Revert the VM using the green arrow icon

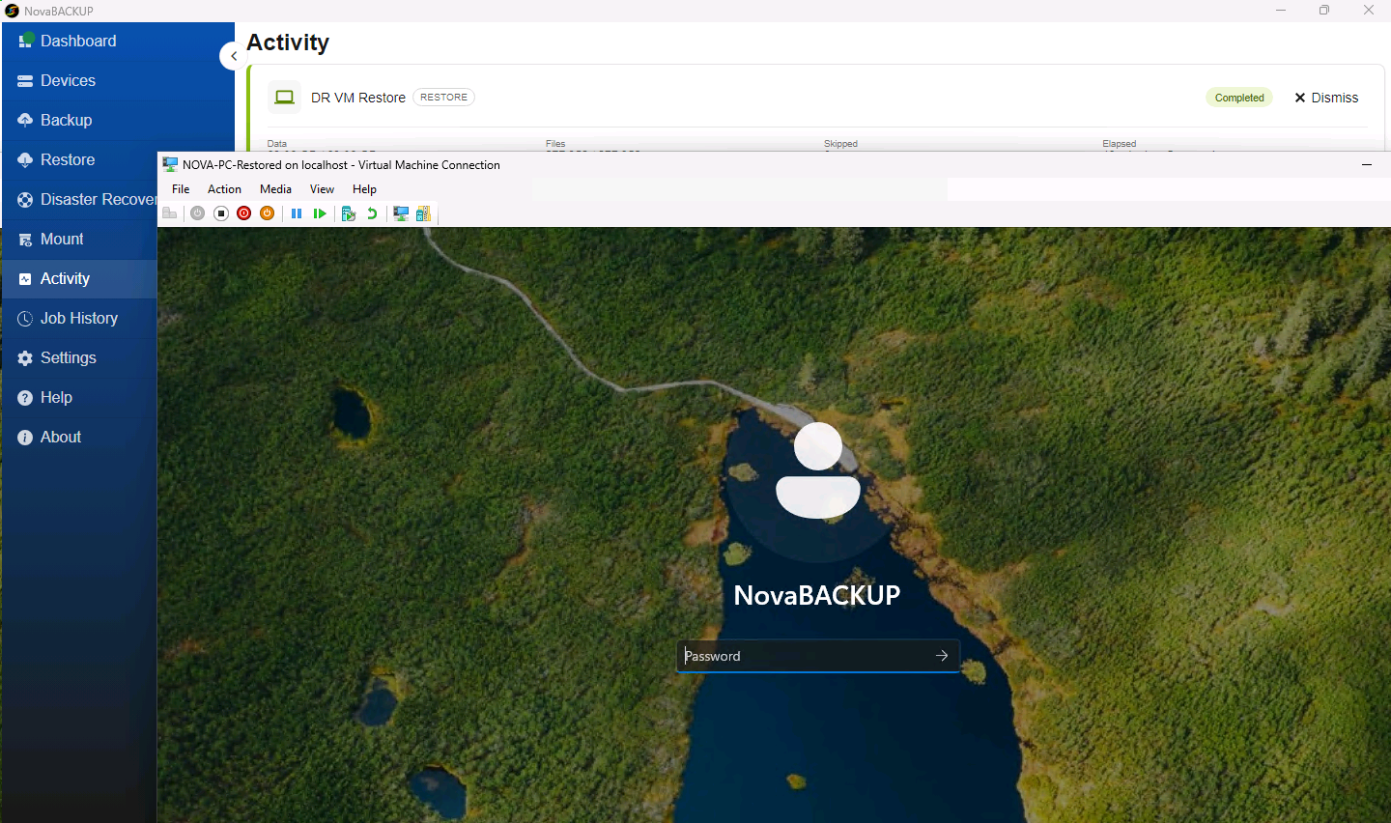click(x=372, y=213)
